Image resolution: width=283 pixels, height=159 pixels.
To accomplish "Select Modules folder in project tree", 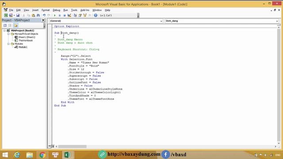I will (x=19, y=44).
